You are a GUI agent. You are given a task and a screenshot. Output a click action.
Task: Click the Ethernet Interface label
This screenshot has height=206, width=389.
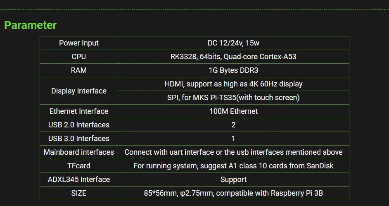(79, 111)
